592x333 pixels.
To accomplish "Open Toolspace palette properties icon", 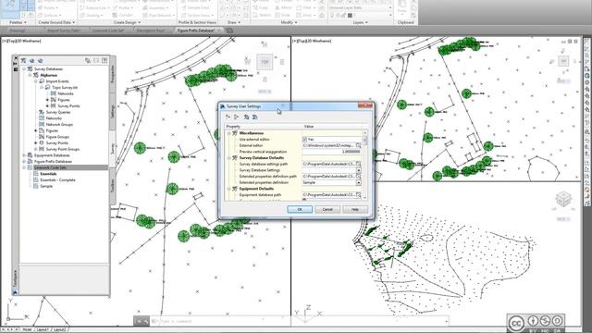I will pos(16,70).
